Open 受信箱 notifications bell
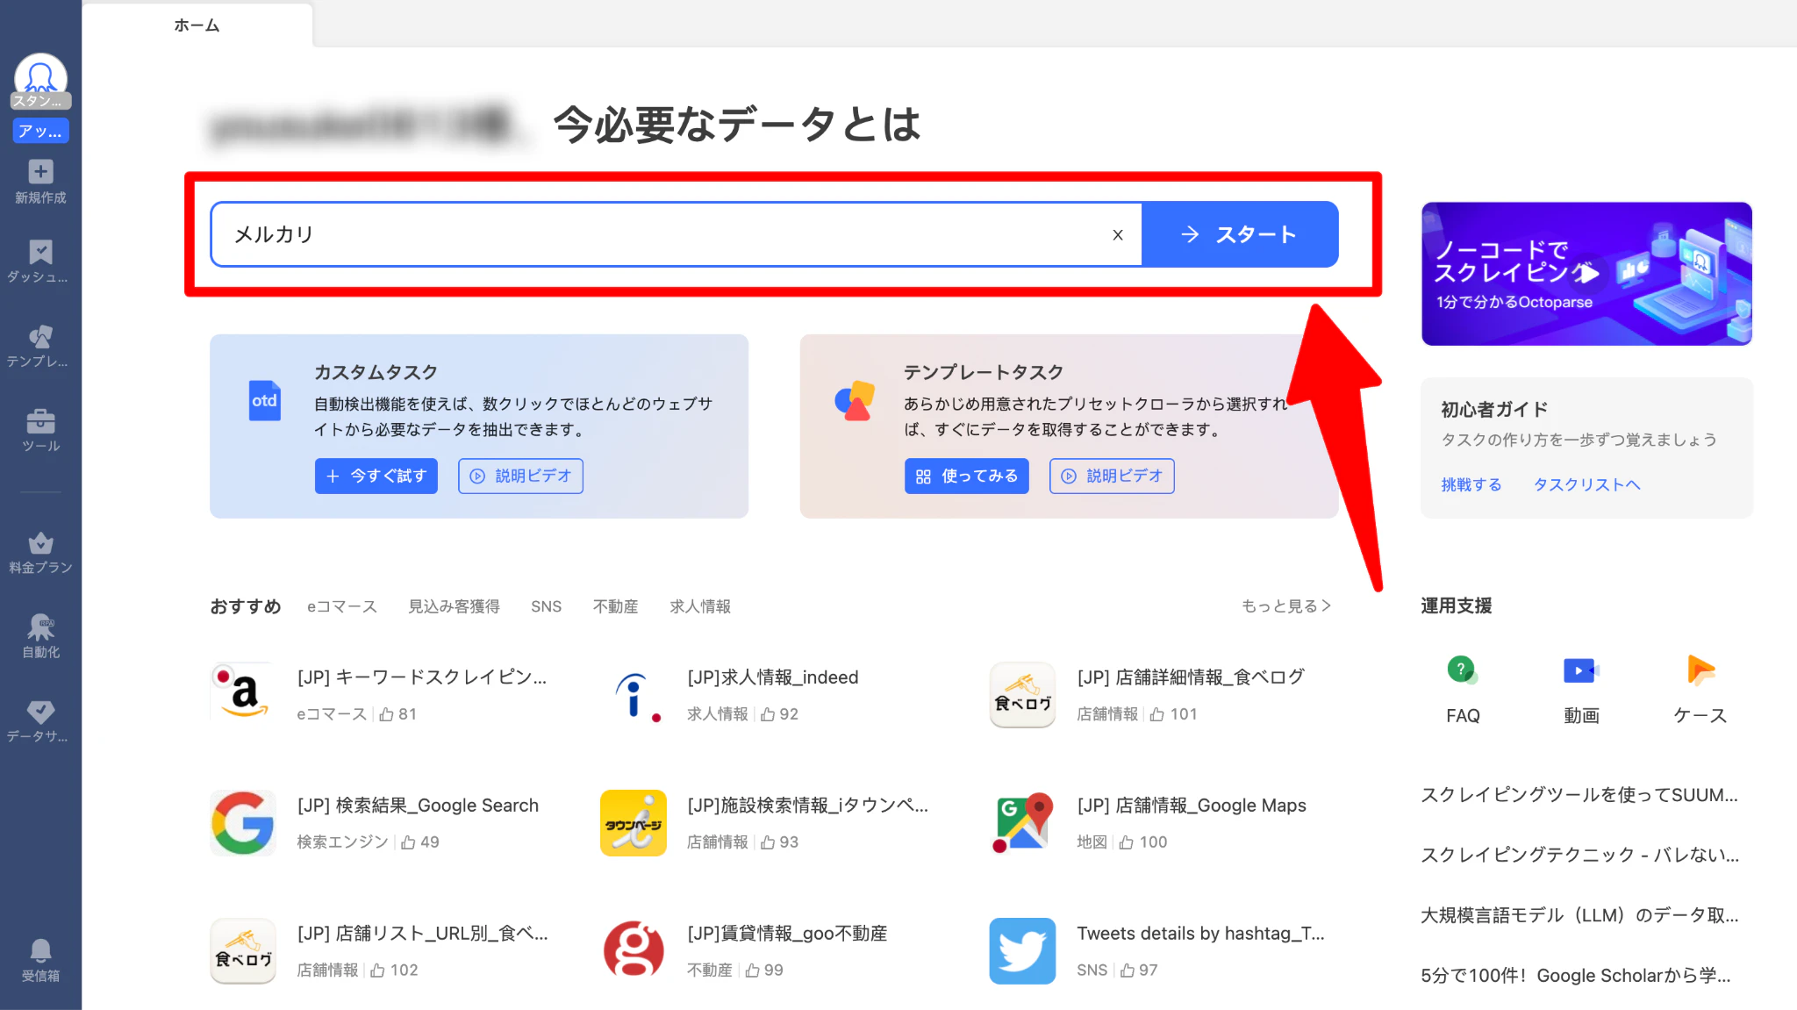The width and height of the screenshot is (1797, 1010). (x=40, y=960)
